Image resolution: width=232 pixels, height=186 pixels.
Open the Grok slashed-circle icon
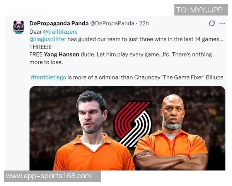pos(212,23)
